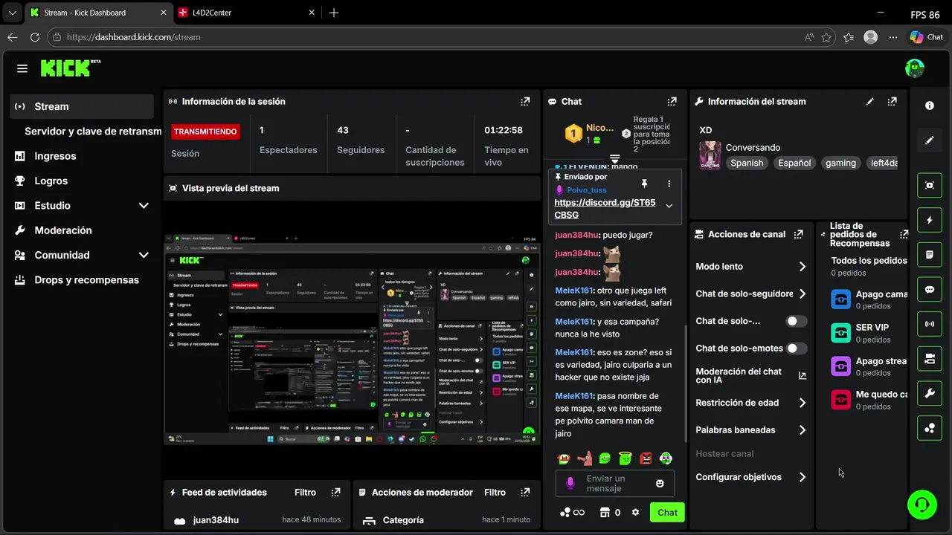The image size is (952, 535).
Task: Unpin the pinned Discord message
Action: point(644,184)
